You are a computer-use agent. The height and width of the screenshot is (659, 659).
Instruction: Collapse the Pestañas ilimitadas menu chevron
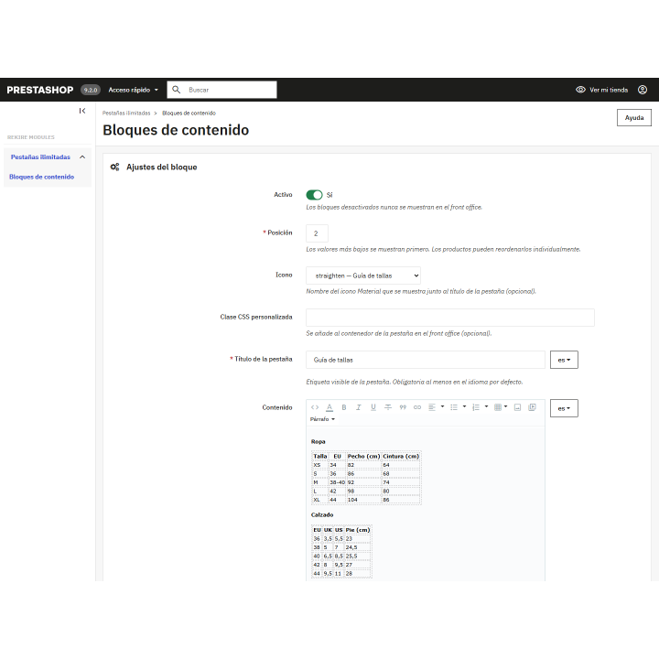click(82, 157)
